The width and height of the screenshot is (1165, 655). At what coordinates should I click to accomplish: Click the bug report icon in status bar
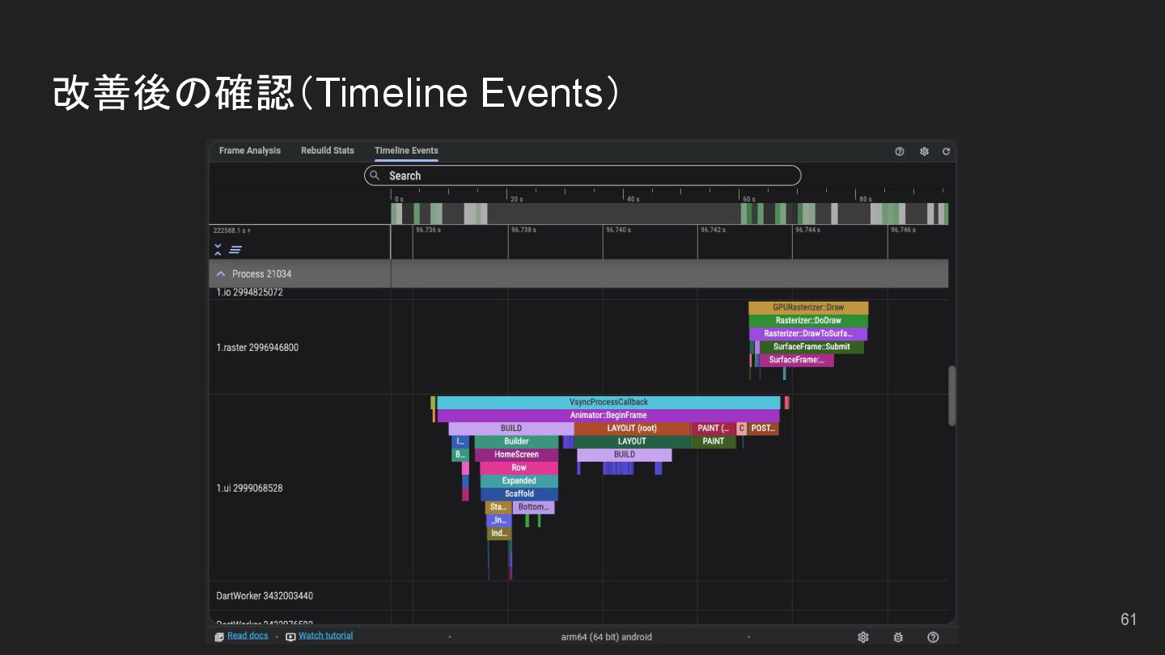point(898,637)
